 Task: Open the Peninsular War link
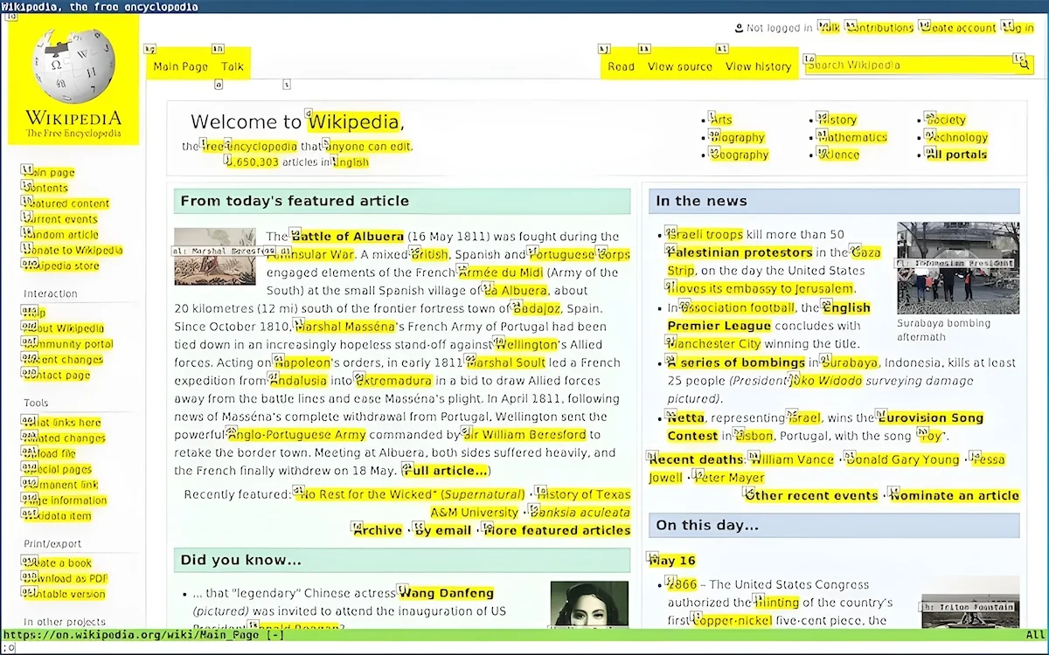[310, 255]
